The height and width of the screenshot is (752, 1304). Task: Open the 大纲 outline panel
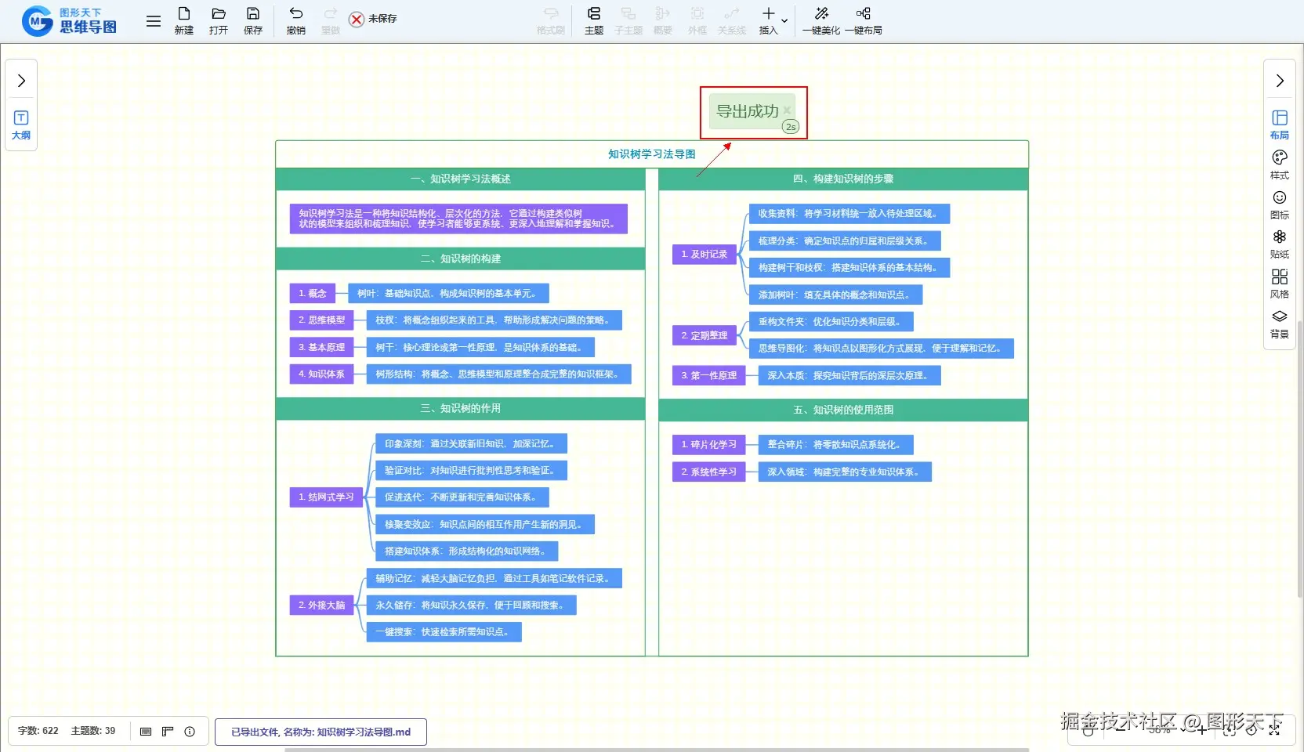tap(21, 125)
